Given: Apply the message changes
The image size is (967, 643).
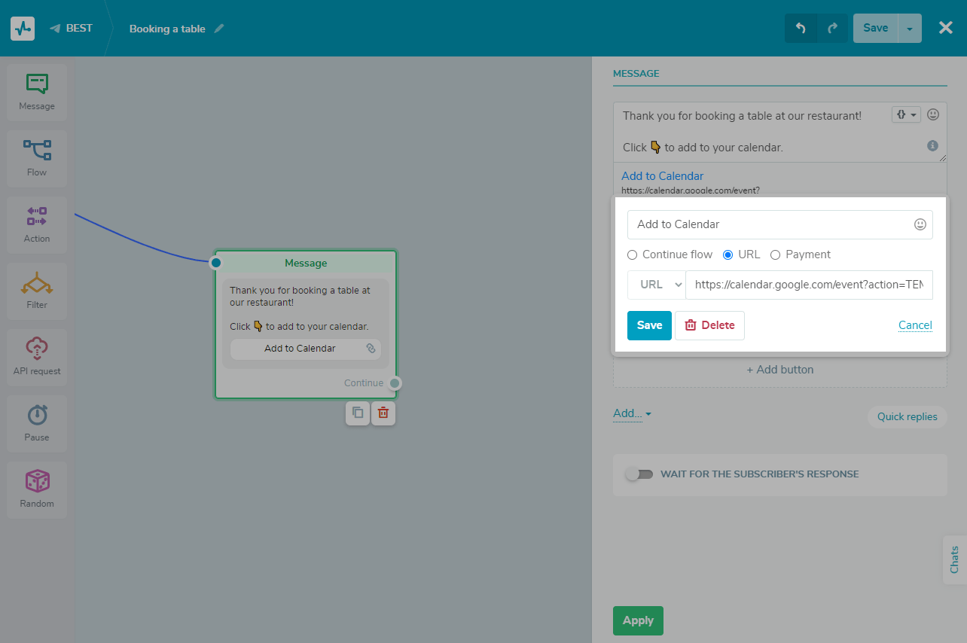Looking at the screenshot, I should 638,620.
